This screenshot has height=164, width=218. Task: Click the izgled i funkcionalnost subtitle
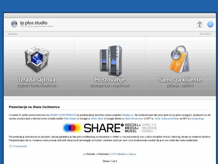pos(37,86)
